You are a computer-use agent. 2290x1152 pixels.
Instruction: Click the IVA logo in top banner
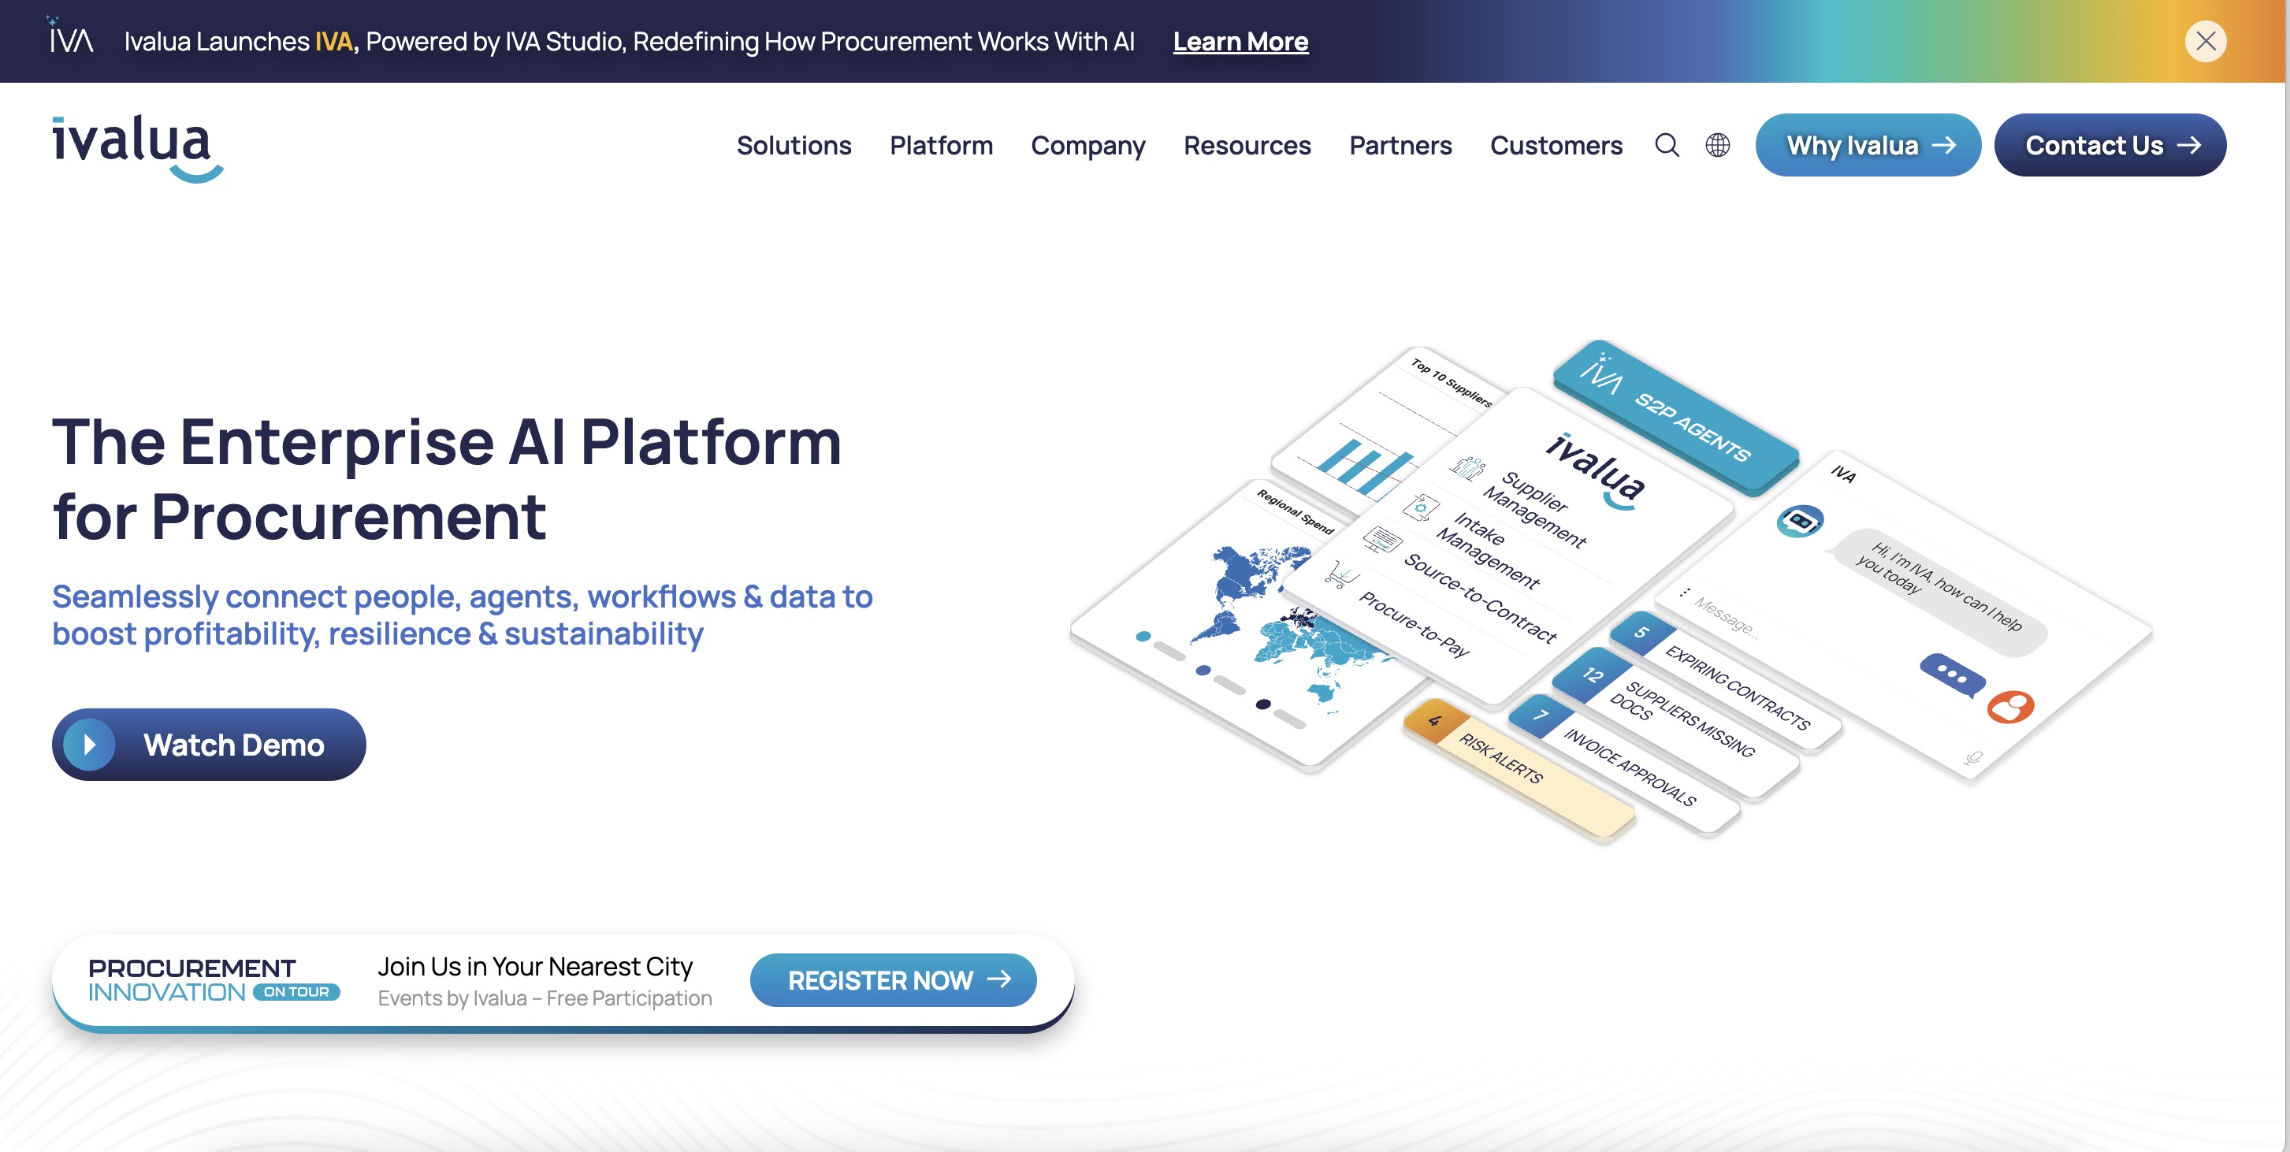click(70, 35)
